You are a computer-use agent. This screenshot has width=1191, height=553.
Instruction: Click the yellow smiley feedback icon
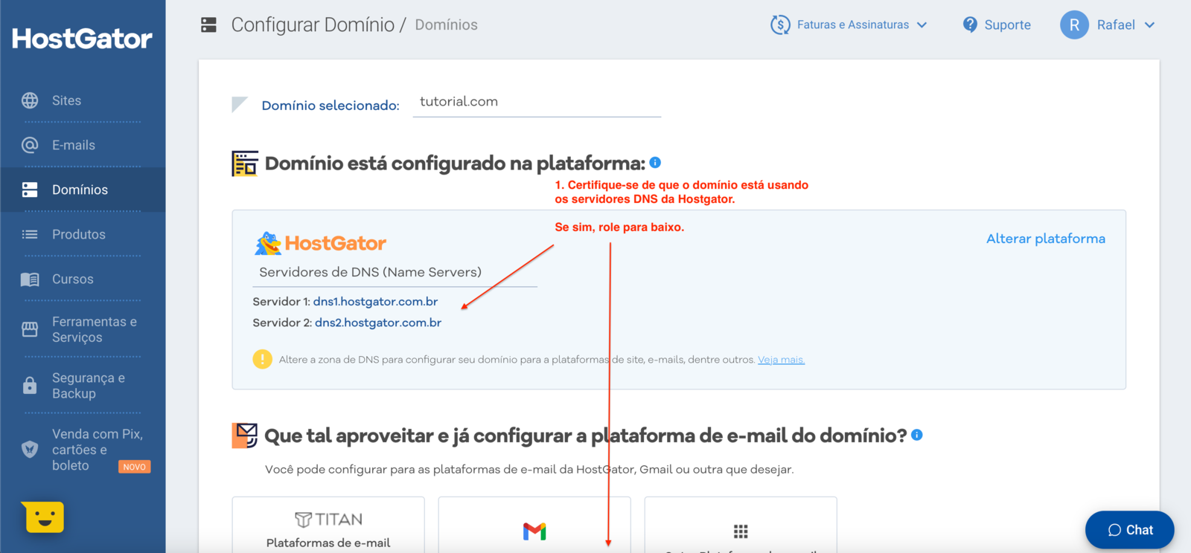(x=43, y=517)
